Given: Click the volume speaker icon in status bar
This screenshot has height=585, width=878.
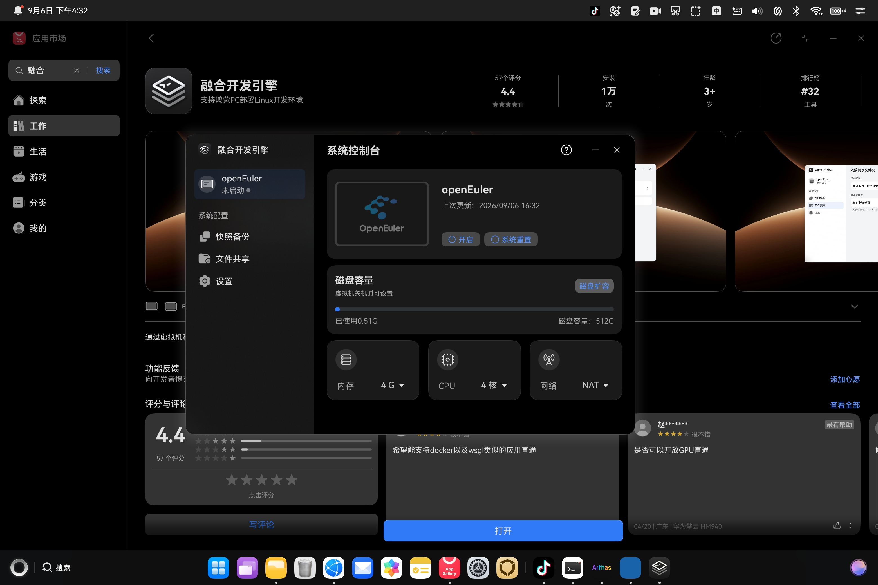Looking at the screenshot, I should [757, 11].
